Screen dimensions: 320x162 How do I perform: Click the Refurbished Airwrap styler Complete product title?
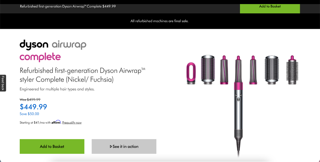point(82,75)
